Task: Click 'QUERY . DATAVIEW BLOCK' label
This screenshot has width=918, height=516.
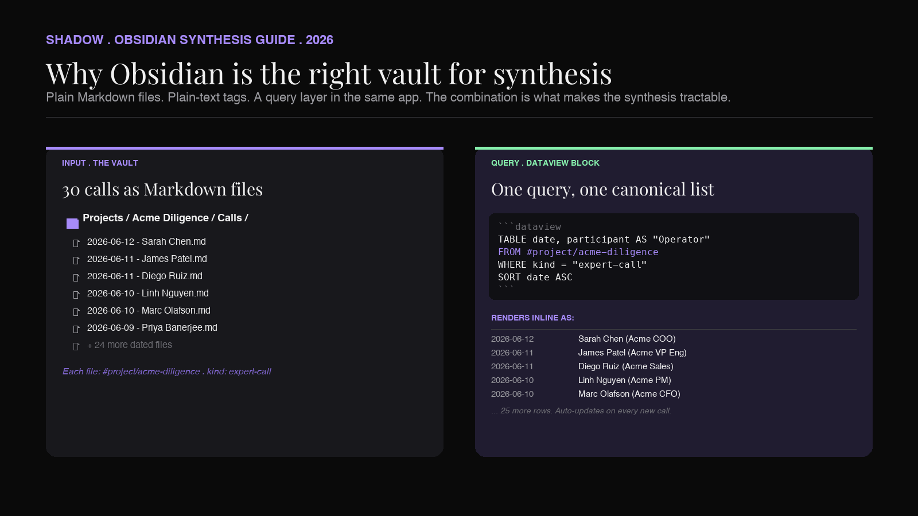Action: pos(545,163)
